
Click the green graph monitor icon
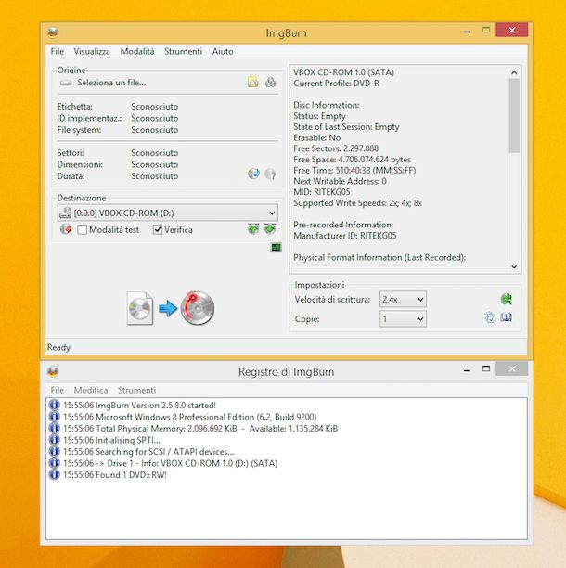[x=277, y=248]
